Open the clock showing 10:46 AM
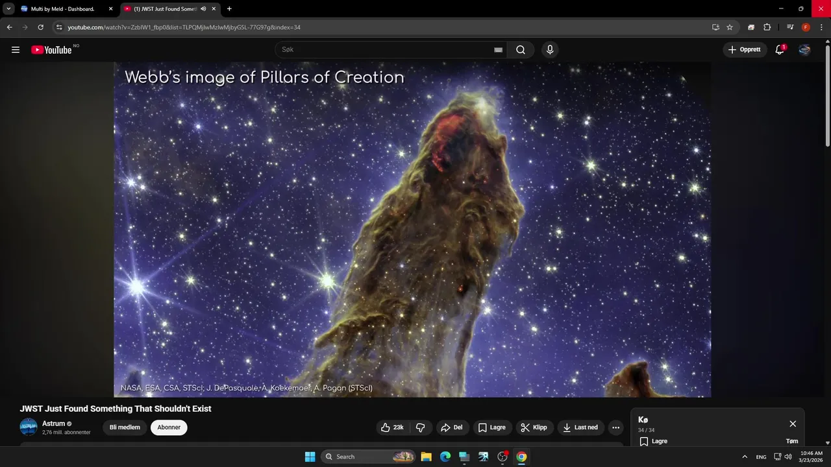 tap(812, 457)
